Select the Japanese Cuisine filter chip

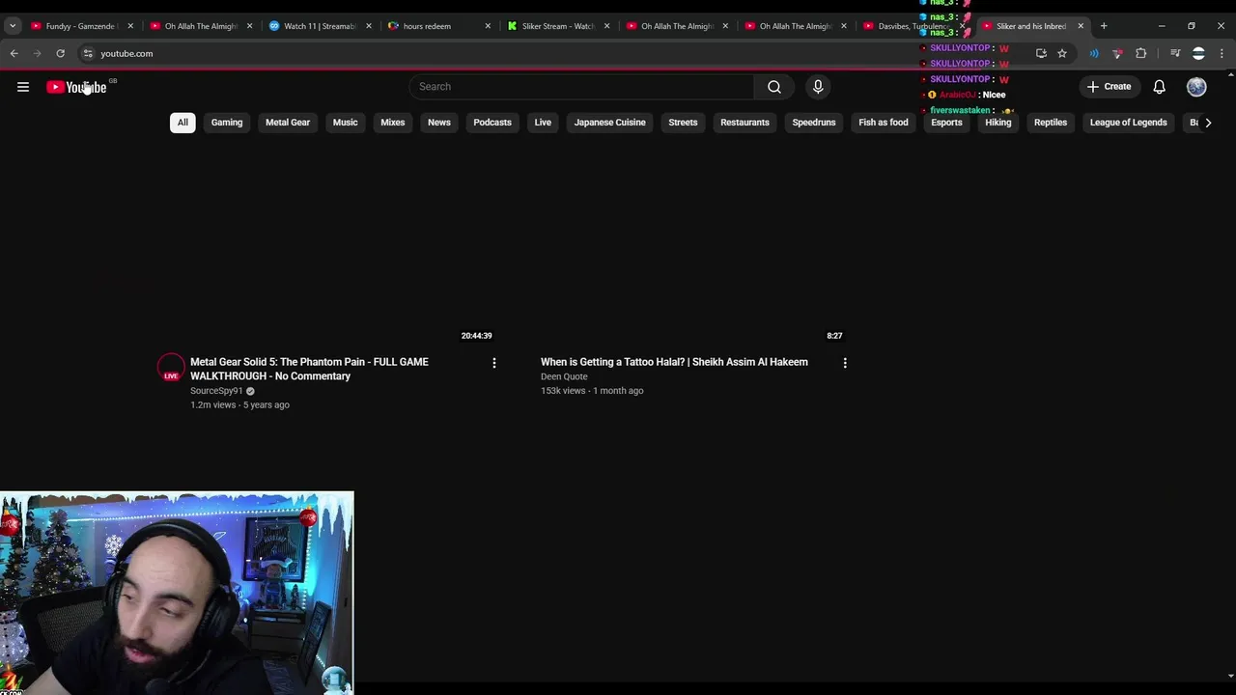[610, 123]
